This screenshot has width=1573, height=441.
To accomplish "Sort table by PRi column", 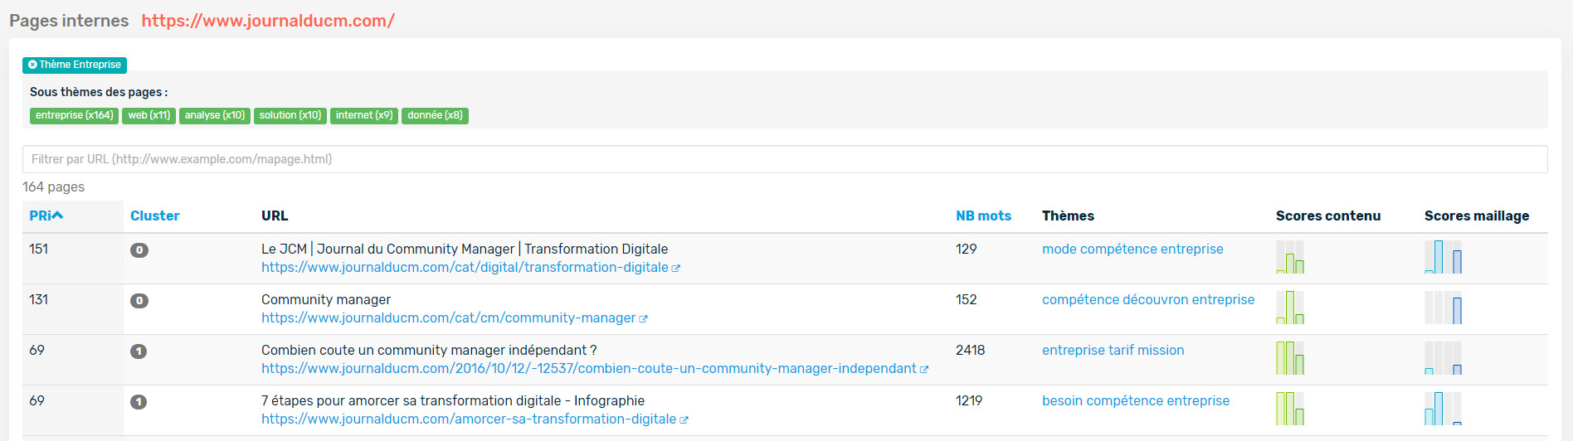I will pyautogui.click(x=46, y=216).
